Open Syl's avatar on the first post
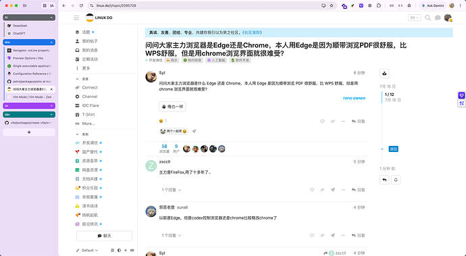 click(151, 77)
